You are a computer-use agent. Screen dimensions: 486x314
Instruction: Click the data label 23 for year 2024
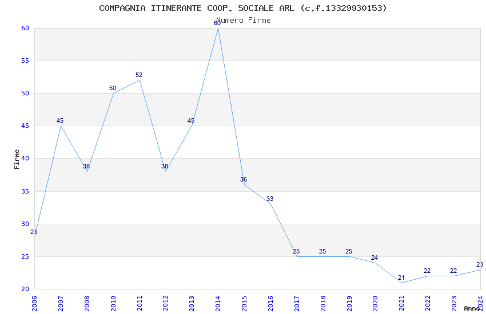[480, 264]
